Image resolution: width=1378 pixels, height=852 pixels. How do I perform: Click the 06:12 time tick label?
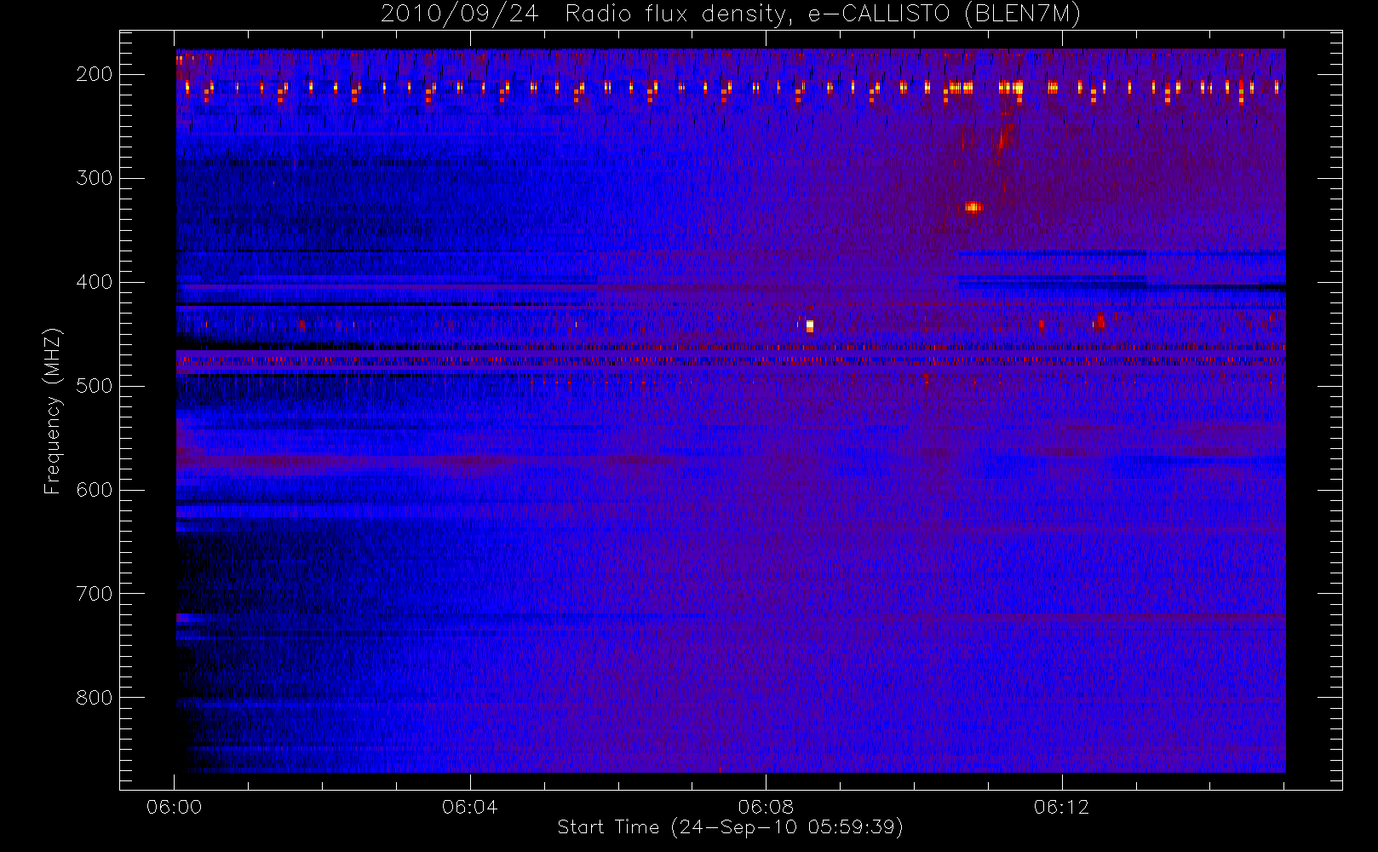pyautogui.click(x=1061, y=807)
